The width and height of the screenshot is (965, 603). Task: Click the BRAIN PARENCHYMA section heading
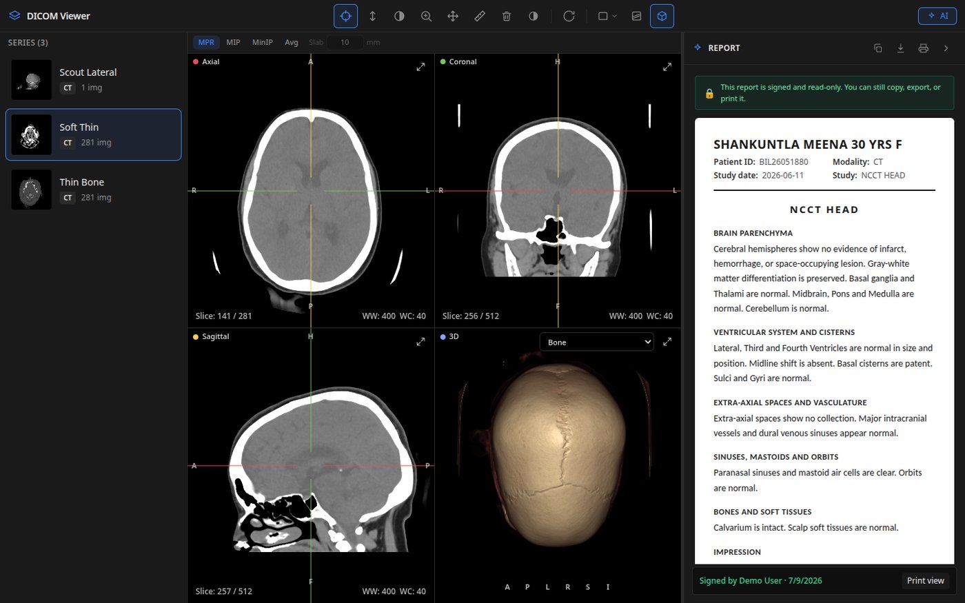click(753, 233)
